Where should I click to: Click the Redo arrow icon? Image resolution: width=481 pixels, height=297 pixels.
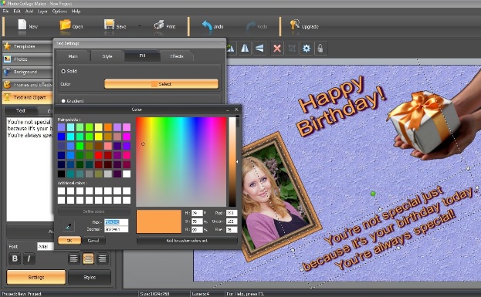[251, 25]
